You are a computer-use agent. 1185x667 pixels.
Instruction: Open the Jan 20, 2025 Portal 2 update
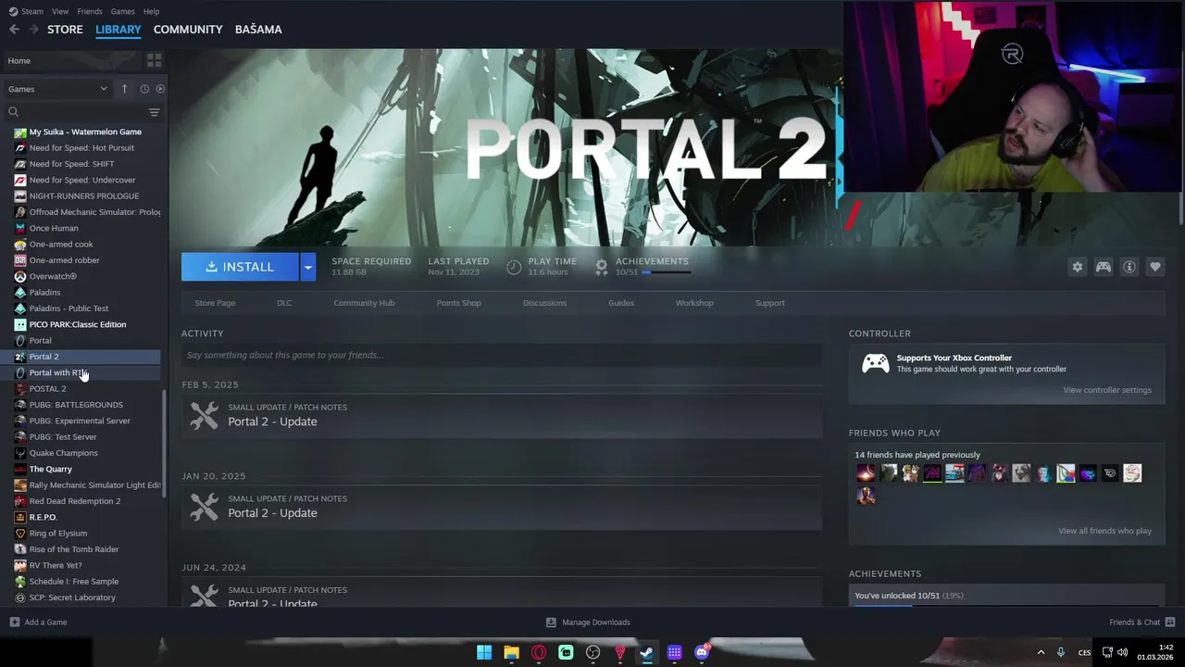(x=502, y=507)
